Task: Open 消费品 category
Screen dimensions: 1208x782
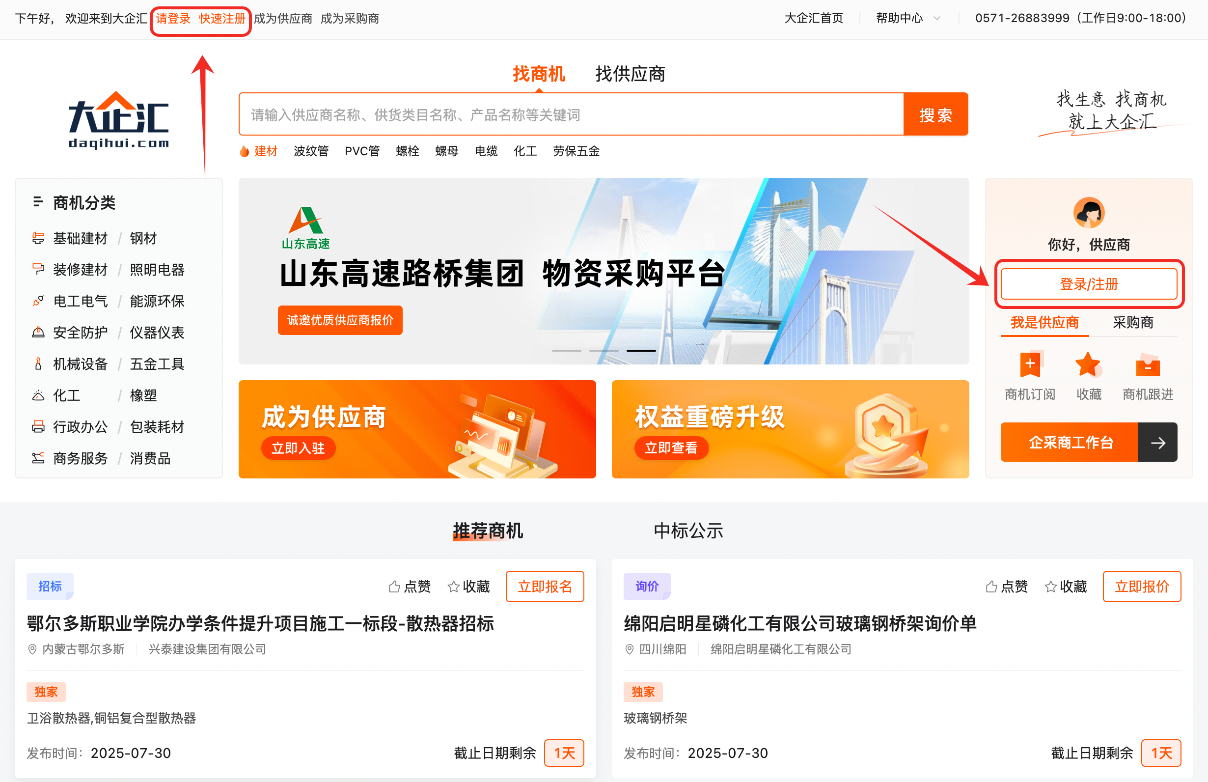Action: (150, 458)
